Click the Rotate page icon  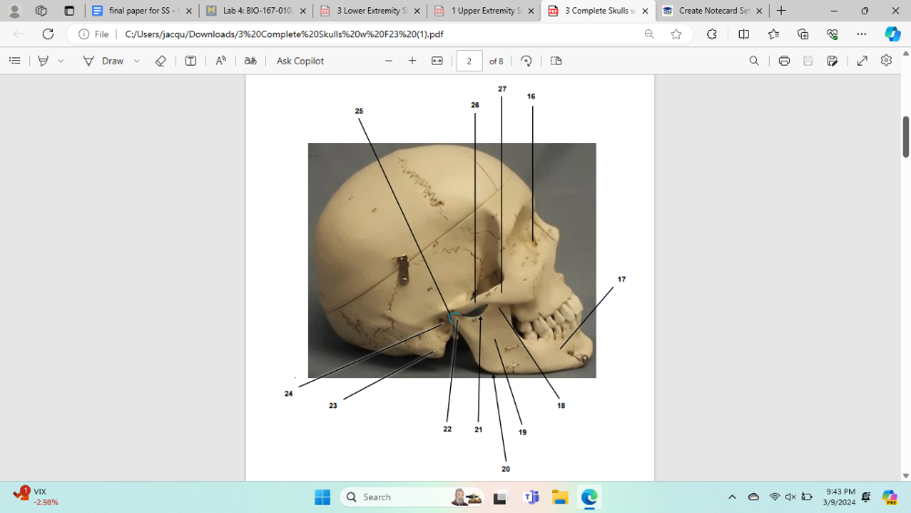coord(527,61)
